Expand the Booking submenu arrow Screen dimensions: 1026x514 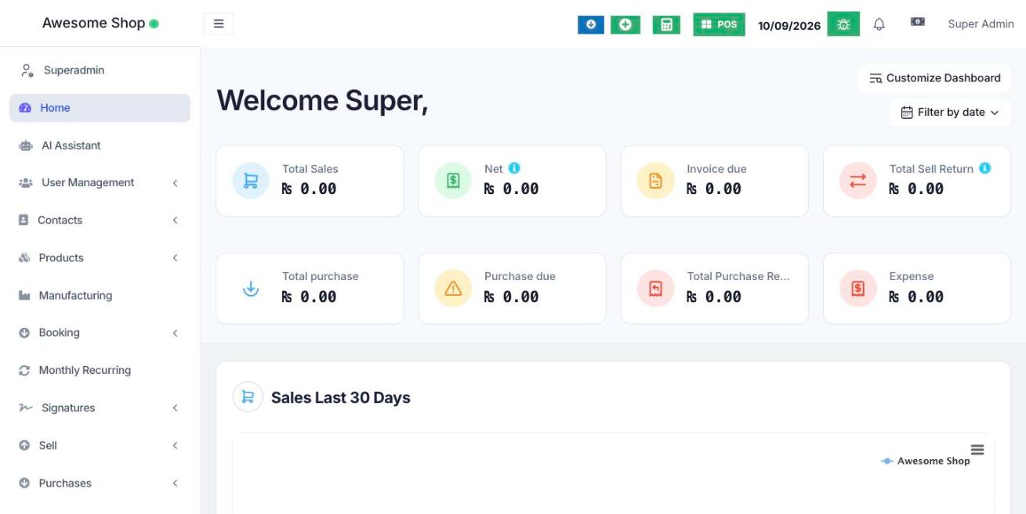176,333
